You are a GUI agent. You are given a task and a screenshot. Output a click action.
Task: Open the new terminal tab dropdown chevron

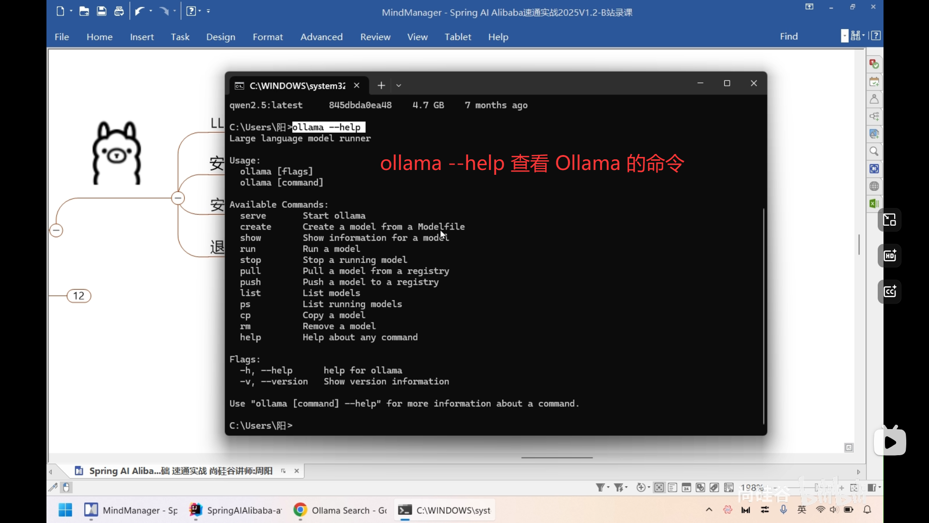click(399, 86)
